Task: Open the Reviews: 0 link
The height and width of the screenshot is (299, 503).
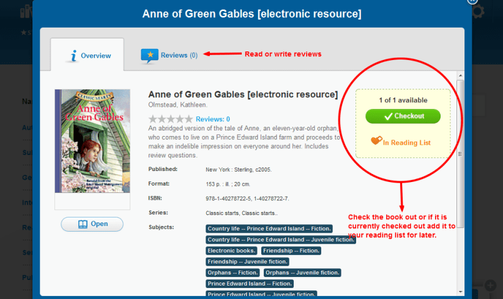Action: click(213, 119)
